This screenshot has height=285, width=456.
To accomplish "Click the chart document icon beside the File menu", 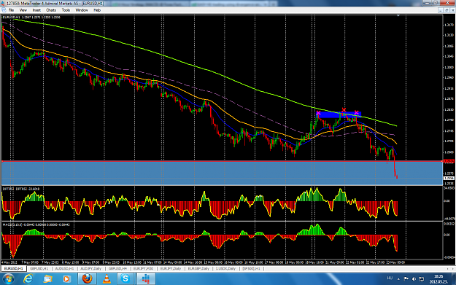I will click(4, 10).
